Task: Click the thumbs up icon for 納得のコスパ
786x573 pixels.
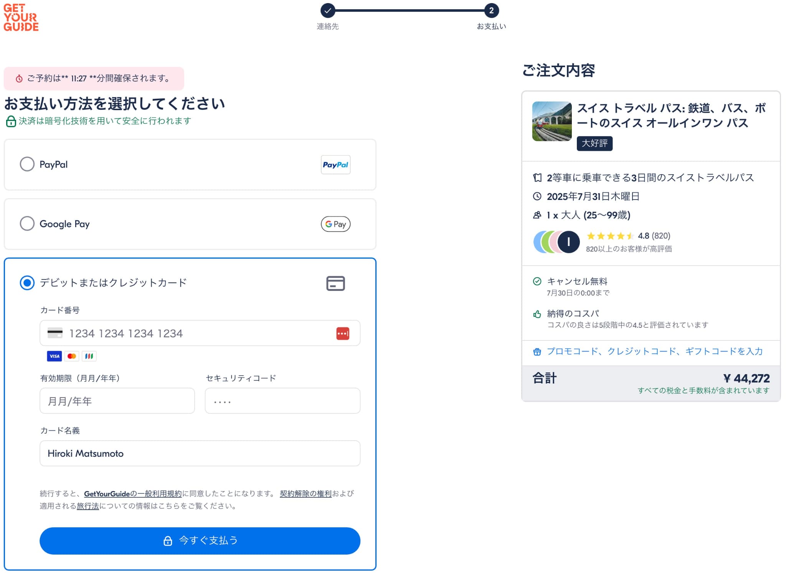Action: pos(537,314)
